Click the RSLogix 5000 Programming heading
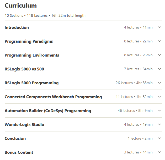The height and width of the screenshot is (160, 165). [x=31, y=83]
